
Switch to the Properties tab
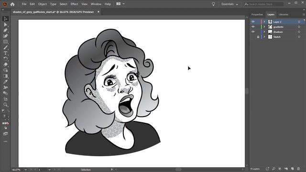tap(257, 14)
